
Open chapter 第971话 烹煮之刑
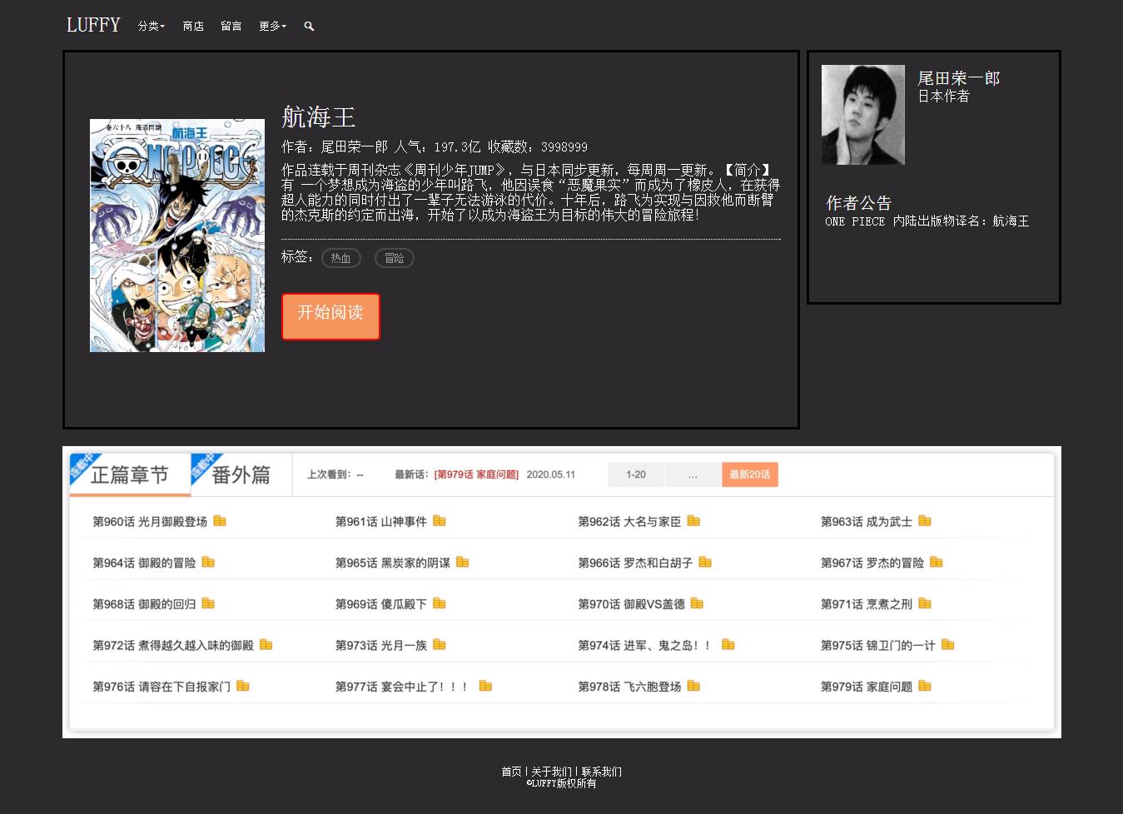click(867, 604)
